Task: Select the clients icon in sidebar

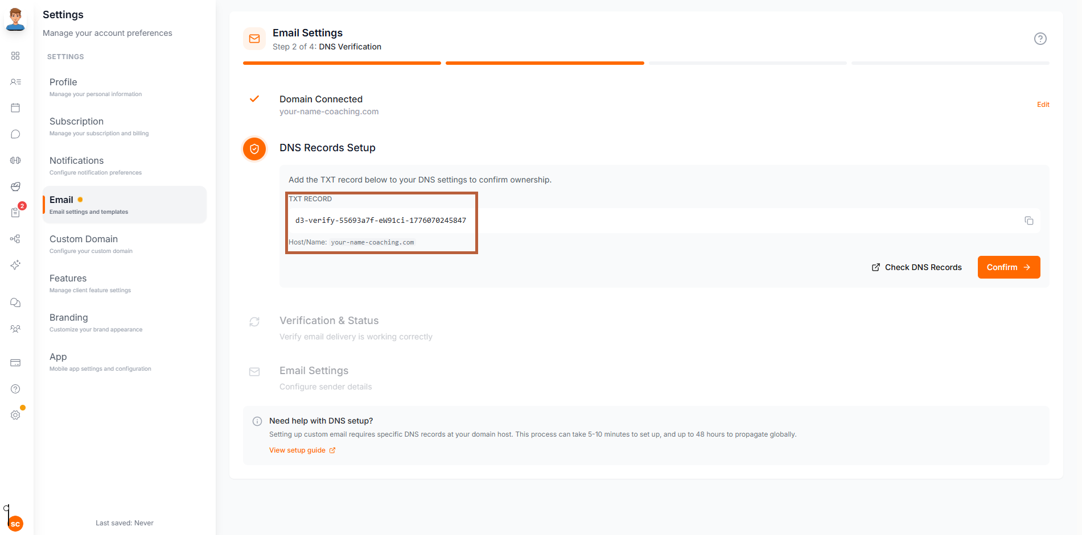Action: click(15, 82)
